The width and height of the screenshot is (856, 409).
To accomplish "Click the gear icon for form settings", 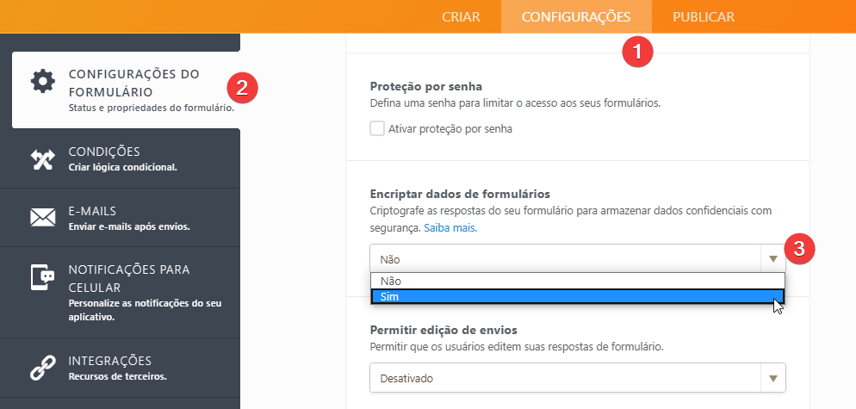I will click(42, 81).
